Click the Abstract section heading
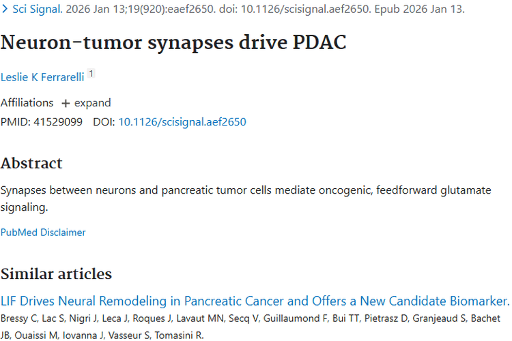The image size is (512, 341). coord(31,163)
